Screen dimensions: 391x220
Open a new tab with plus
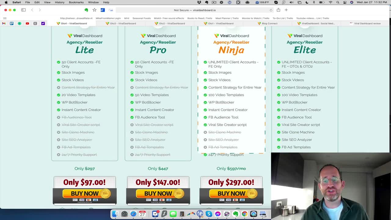pos(286,10)
